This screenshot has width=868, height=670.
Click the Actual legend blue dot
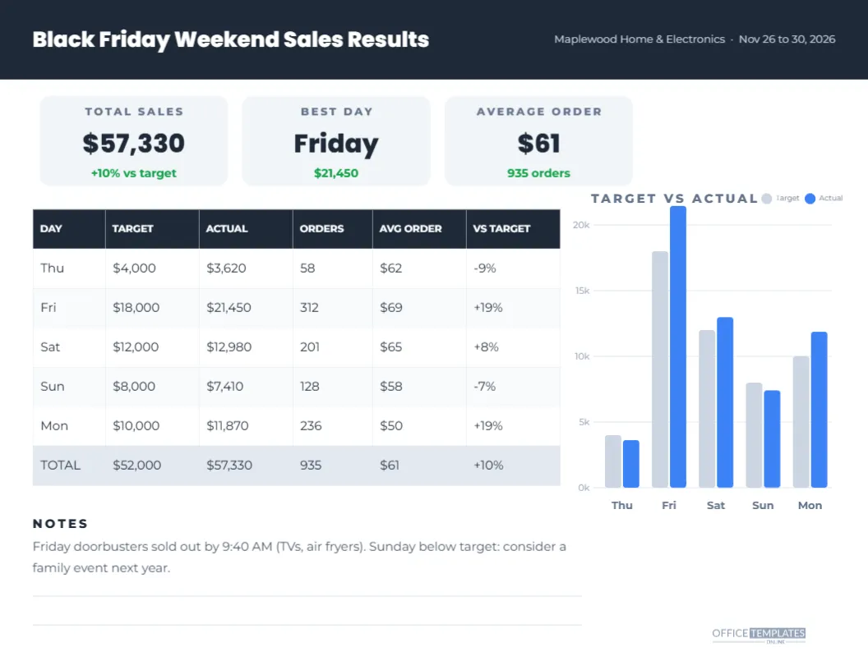coord(810,199)
